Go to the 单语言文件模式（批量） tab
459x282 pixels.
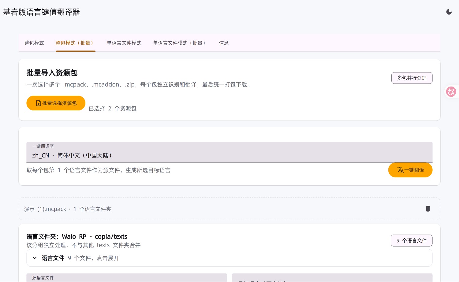pos(180,43)
